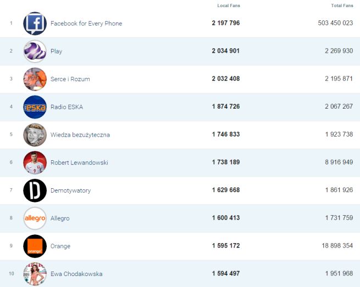Open the Facebook for Every Phone page link
The width and height of the screenshot is (360, 287).
click(86, 24)
